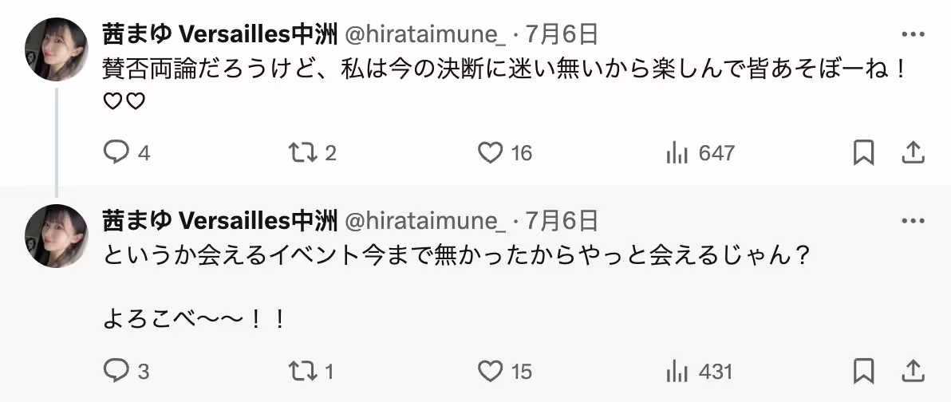The width and height of the screenshot is (951, 402).
Task: Repost the second tweet with 1 repost
Action: pyautogui.click(x=302, y=371)
